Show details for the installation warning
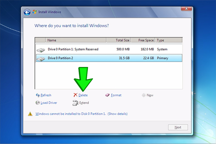This screenshot has height=144, width=216. 117,114
